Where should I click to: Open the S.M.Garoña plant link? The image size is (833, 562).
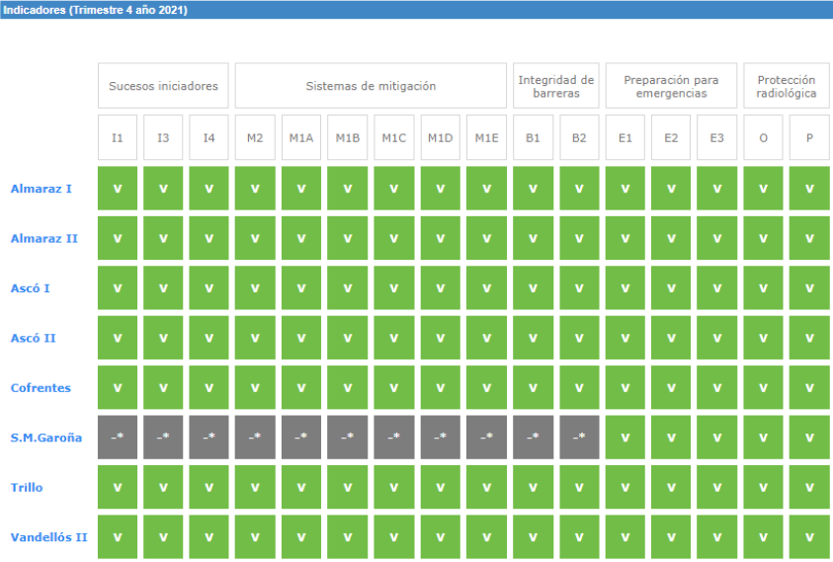tap(46, 437)
